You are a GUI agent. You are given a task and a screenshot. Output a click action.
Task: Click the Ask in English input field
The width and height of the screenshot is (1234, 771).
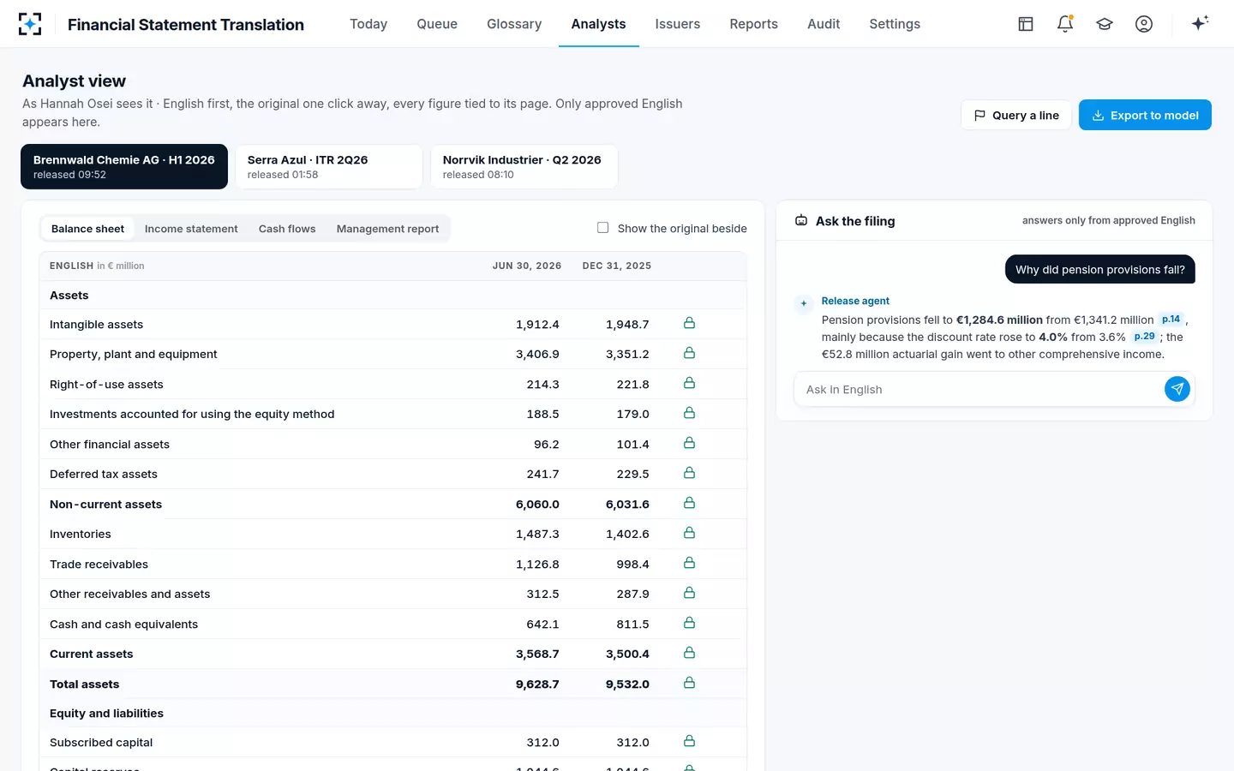click(x=981, y=390)
